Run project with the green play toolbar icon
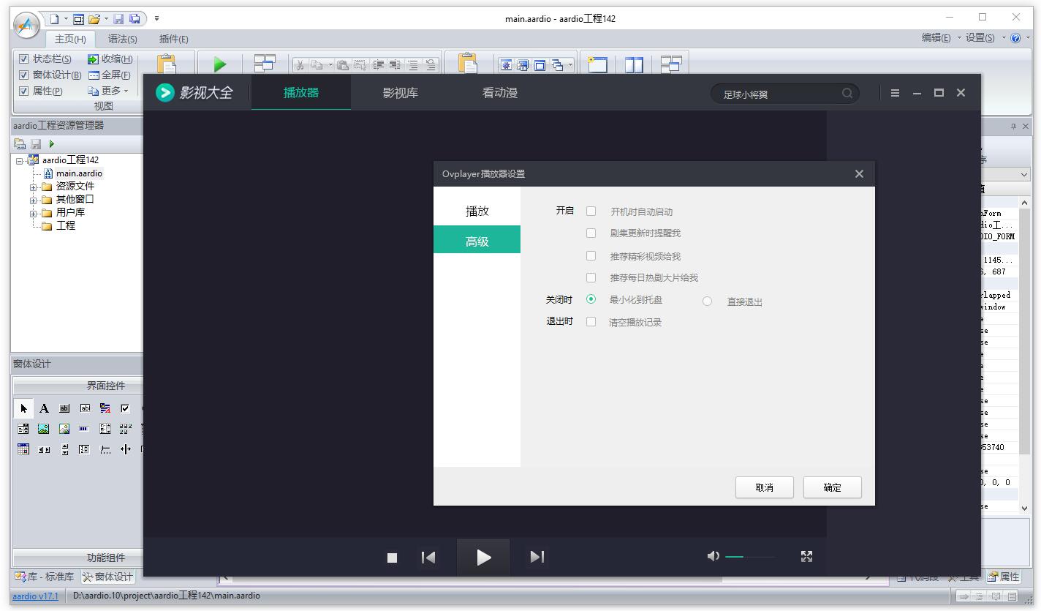 tap(219, 64)
